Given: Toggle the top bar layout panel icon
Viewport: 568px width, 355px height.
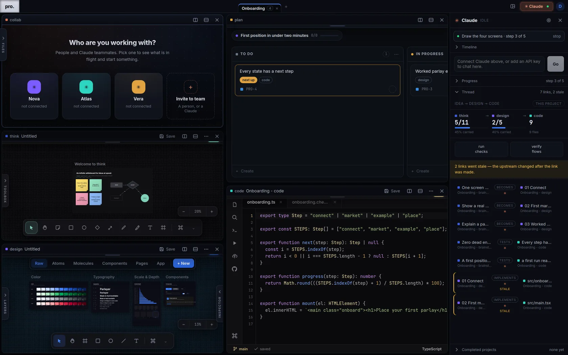Looking at the screenshot, I should pos(513,6).
